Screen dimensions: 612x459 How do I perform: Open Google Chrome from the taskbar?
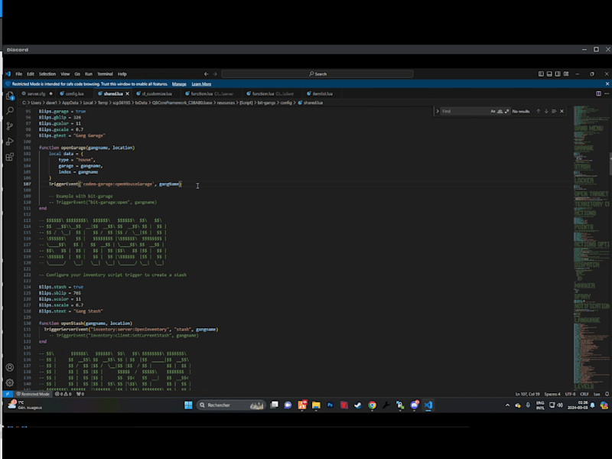click(372, 405)
